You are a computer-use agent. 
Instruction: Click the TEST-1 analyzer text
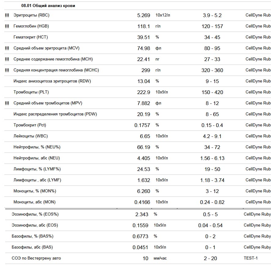coord(251,258)
